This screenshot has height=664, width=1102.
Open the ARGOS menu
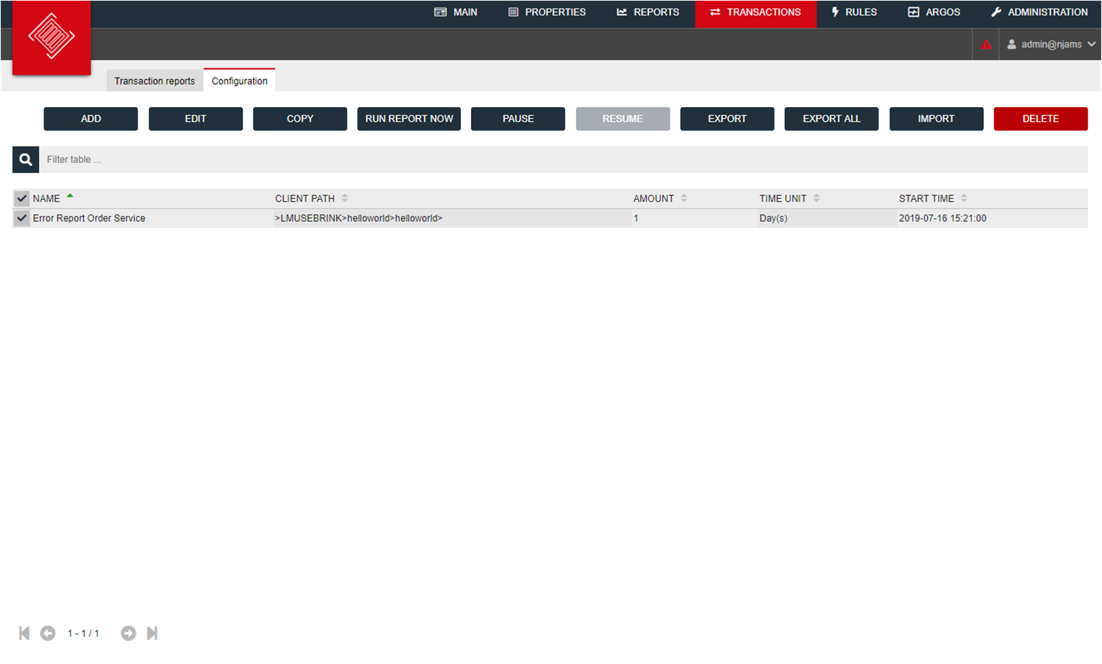934,12
